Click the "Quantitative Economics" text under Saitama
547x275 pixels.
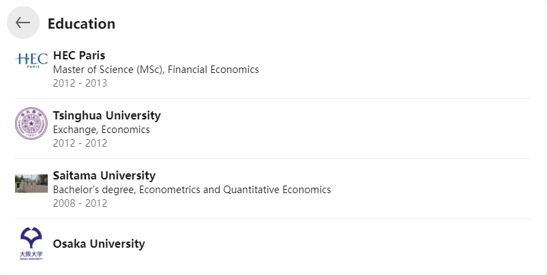click(277, 190)
